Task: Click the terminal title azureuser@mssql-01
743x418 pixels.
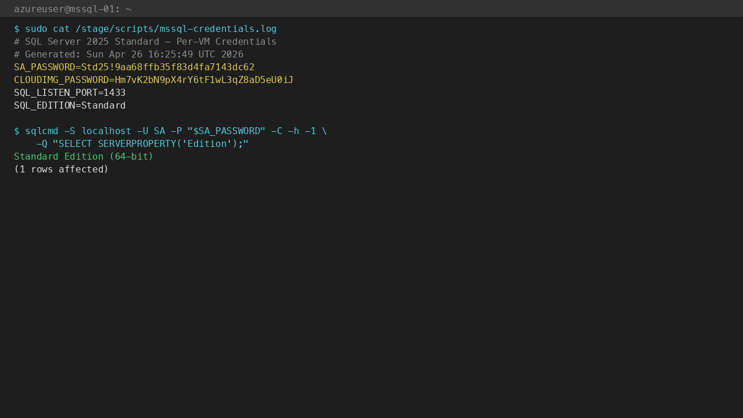Action: tap(73, 9)
